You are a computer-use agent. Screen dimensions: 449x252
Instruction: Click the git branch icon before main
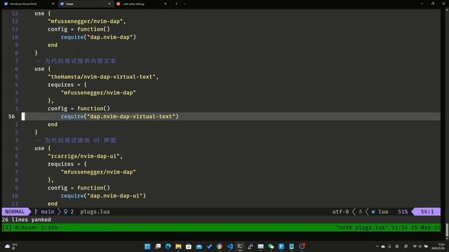click(x=36, y=211)
